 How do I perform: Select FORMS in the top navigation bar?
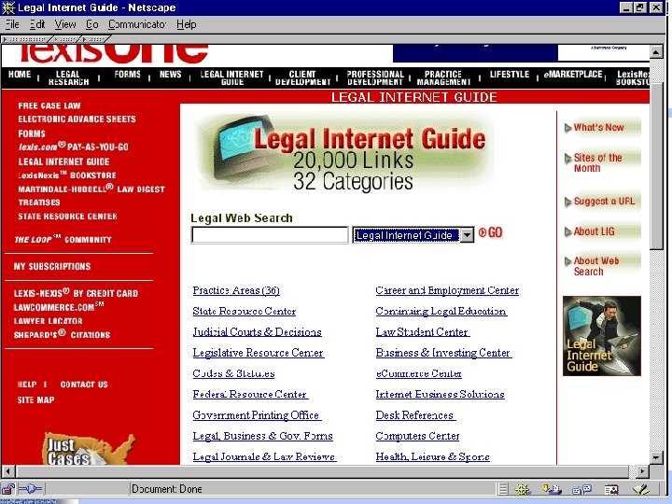127,75
